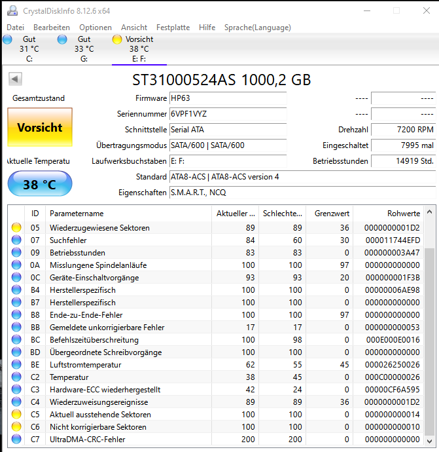Image resolution: width=439 pixels, height=452 pixels.
Task: Open the Bearbeiten menu
Action: coord(52,28)
